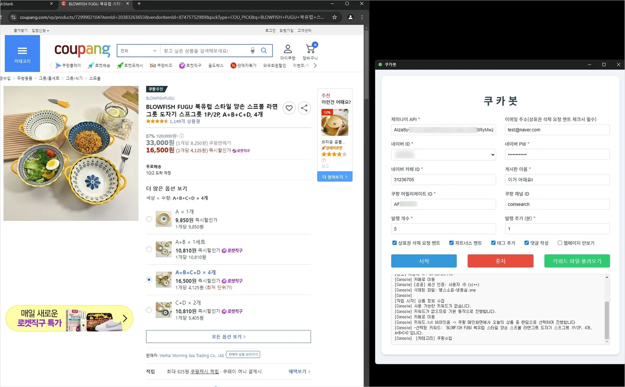This screenshot has height=387, width=625.
Task: Open Chrome profile avatar icon
Action: [350, 17]
